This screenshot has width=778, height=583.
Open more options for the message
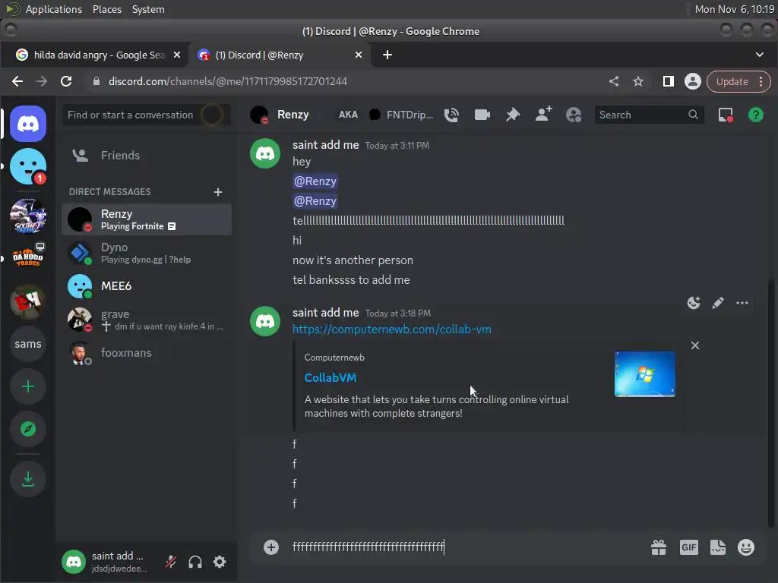742,303
